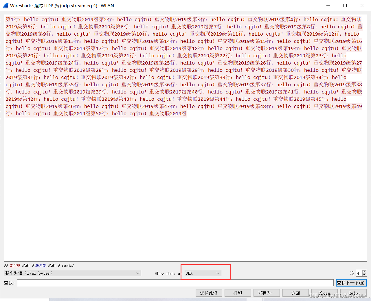Click the 查找下一个(N) button
Viewport: 371px width, 301px height.
(x=351, y=283)
